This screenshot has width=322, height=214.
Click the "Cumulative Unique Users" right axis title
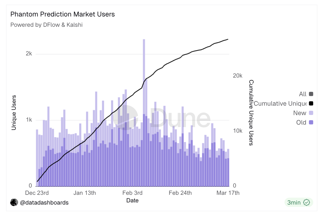[251, 113]
